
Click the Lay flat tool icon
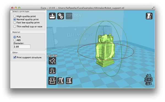tap(52, 61)
